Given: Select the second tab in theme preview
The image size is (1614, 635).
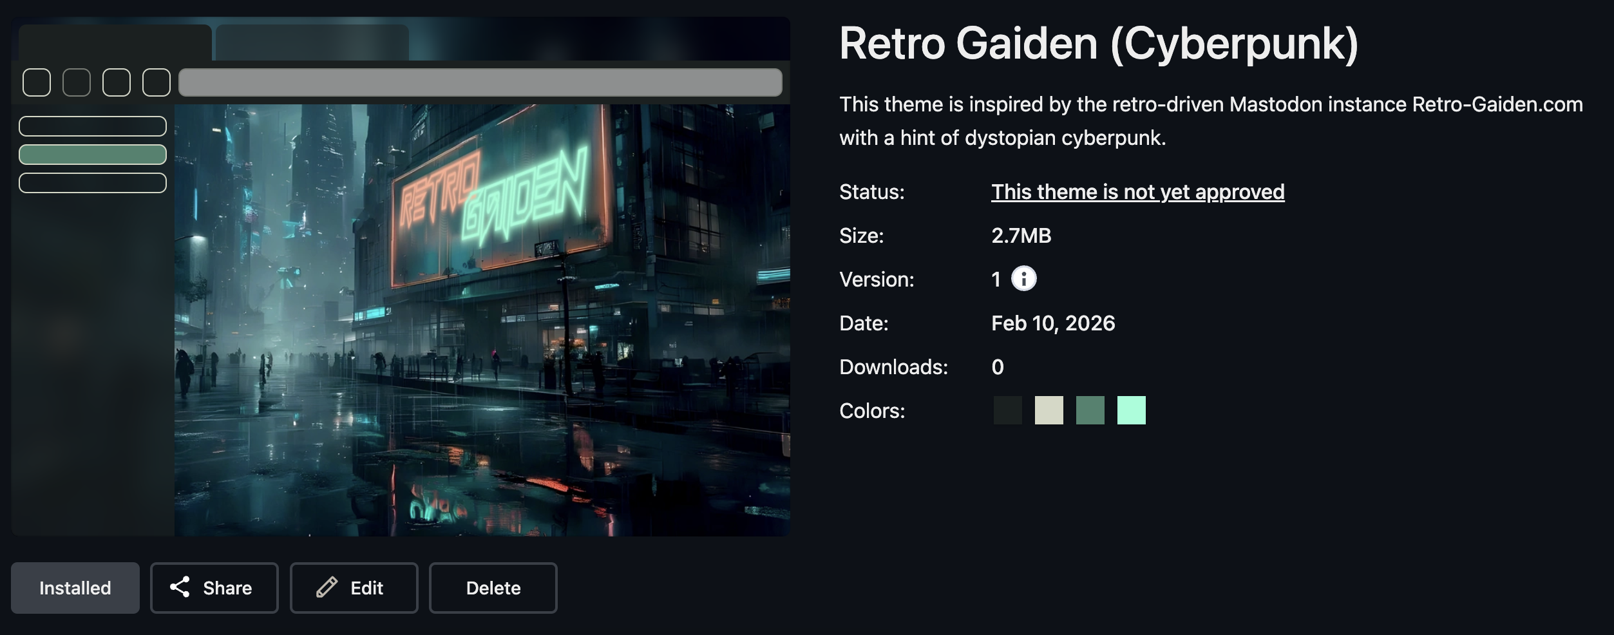Looking at the screenshot, I should coord(312,43).
